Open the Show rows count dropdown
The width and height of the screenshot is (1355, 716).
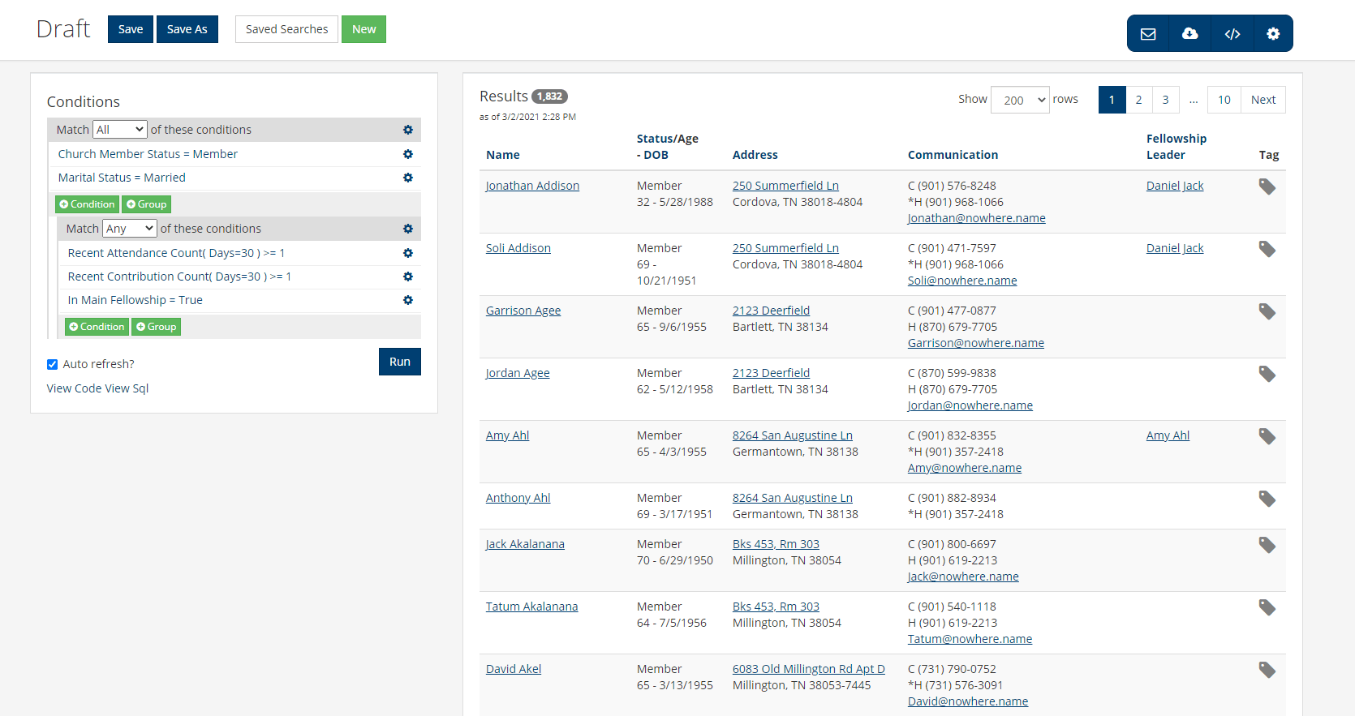[x=1020, y=100]
